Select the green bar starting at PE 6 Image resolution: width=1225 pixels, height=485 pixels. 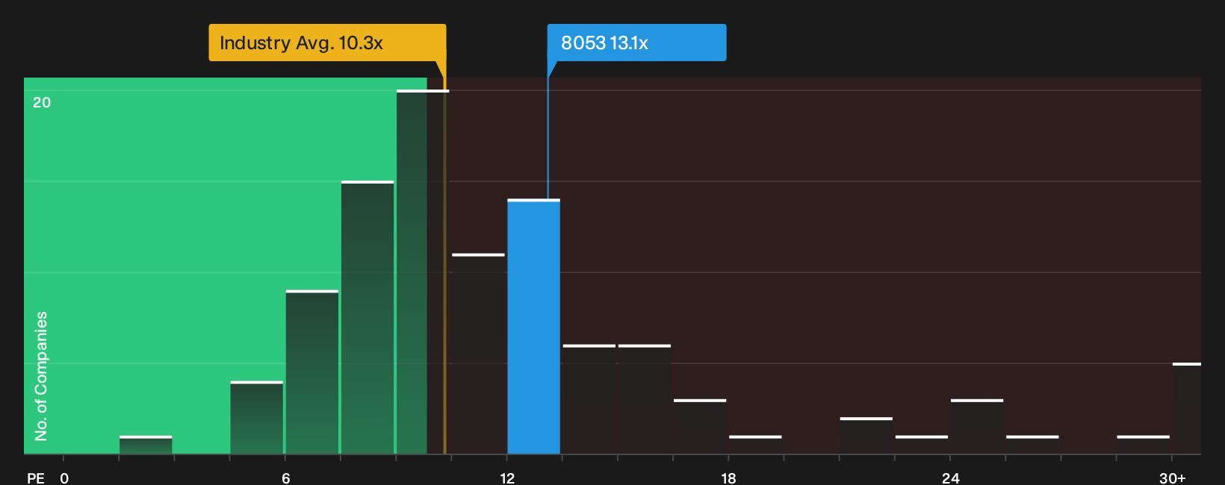tap(312, 372)
